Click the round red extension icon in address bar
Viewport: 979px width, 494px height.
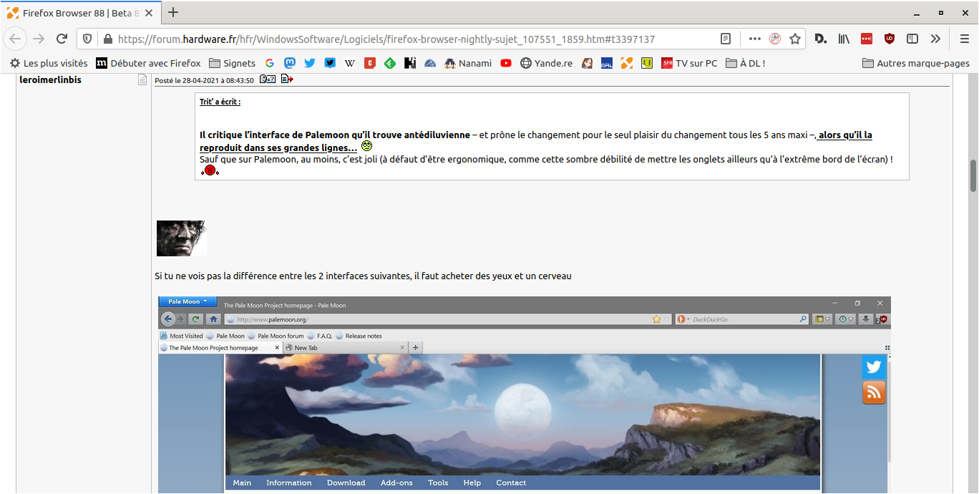[x=774, y=39]
